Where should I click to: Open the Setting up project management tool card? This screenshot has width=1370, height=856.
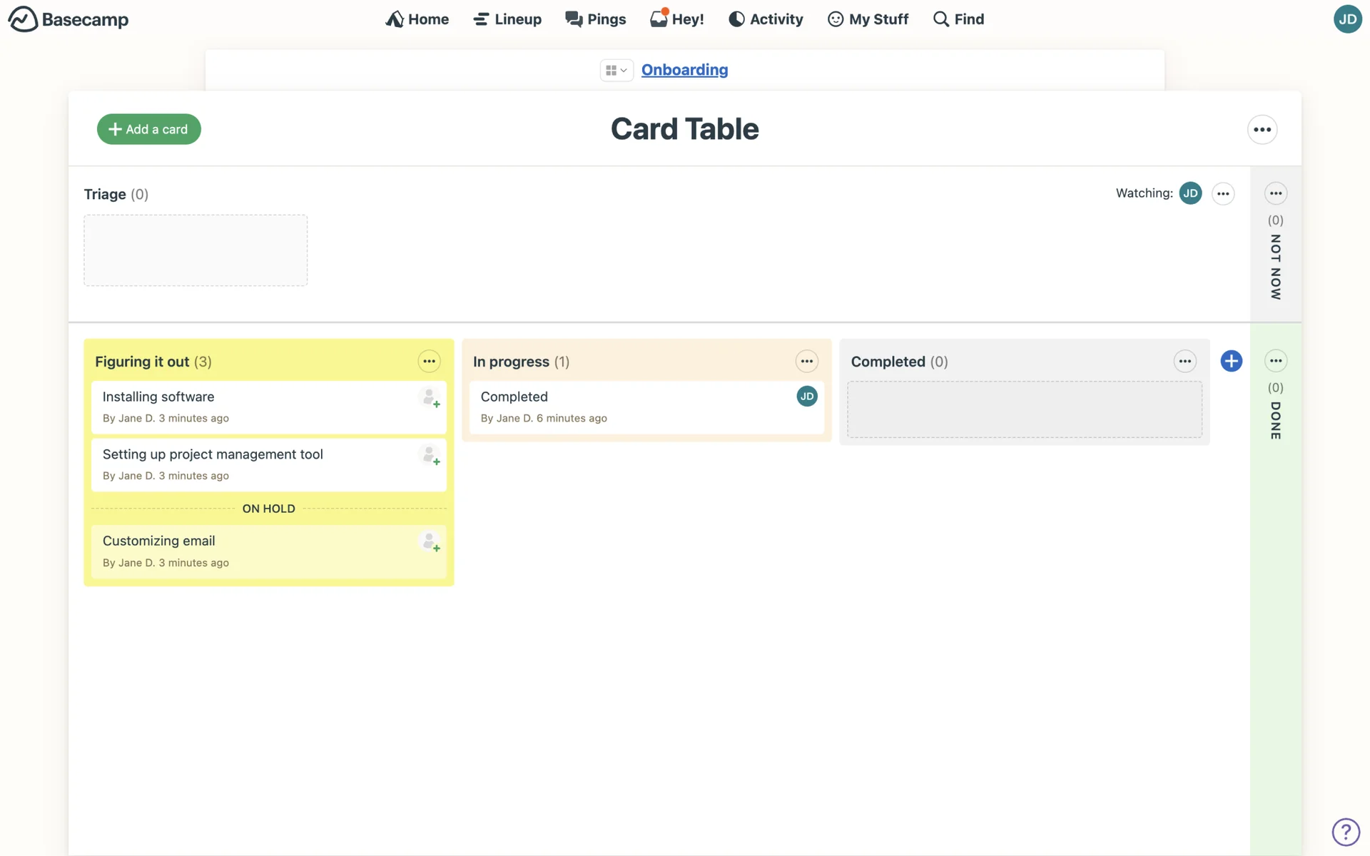tap(213, 454)
